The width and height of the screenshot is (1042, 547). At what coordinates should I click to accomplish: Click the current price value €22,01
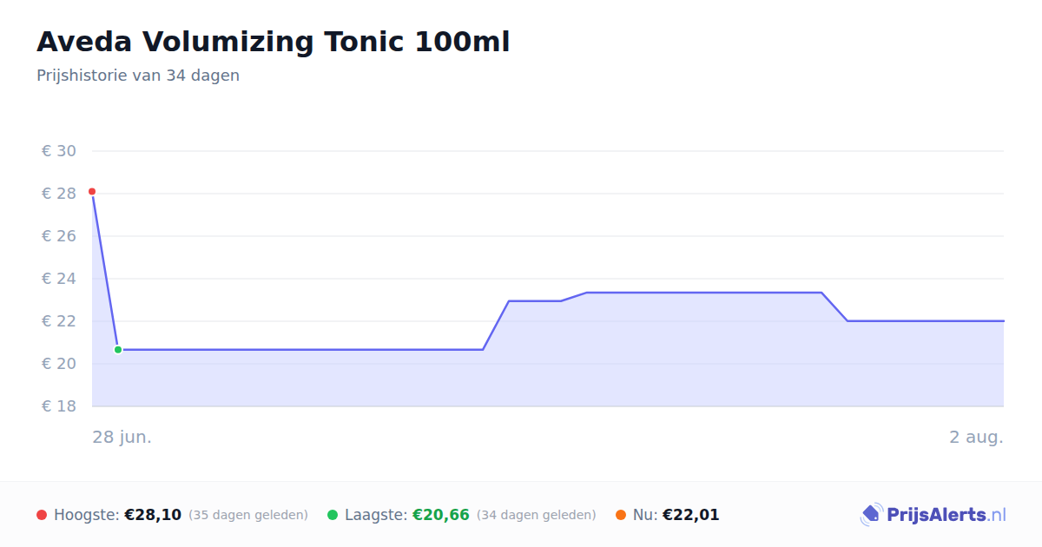point(691,515)
